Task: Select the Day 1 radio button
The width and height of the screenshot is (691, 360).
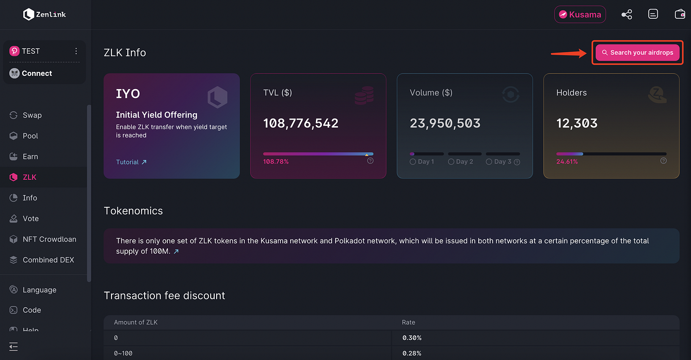Action: point(413,162)
